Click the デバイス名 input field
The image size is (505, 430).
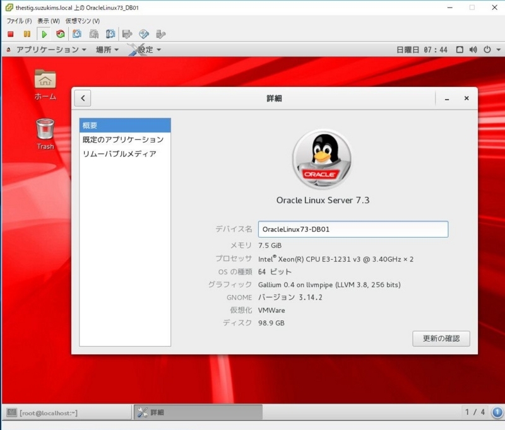pyautogui.click(x=353, y=230)
